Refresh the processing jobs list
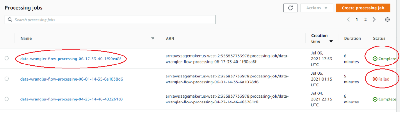The height and width of the screenshot is (114, 400). point(290,8)
